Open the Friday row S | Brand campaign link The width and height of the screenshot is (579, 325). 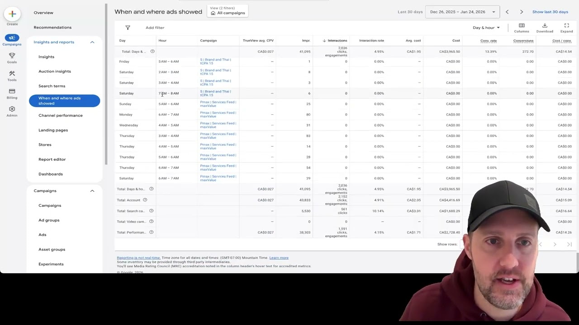tap(215, 61)
